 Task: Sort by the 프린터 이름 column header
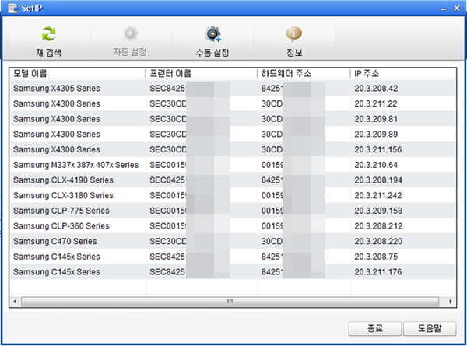point(202,74)
